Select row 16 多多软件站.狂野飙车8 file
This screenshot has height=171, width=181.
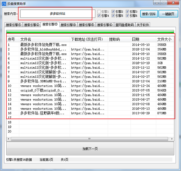tap(42, 113)
